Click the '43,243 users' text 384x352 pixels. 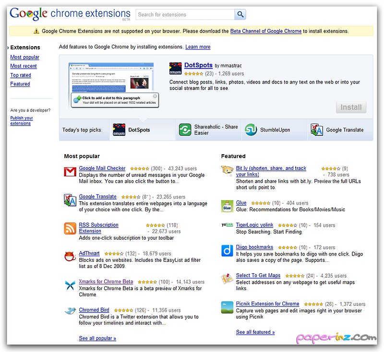(182, 169)
